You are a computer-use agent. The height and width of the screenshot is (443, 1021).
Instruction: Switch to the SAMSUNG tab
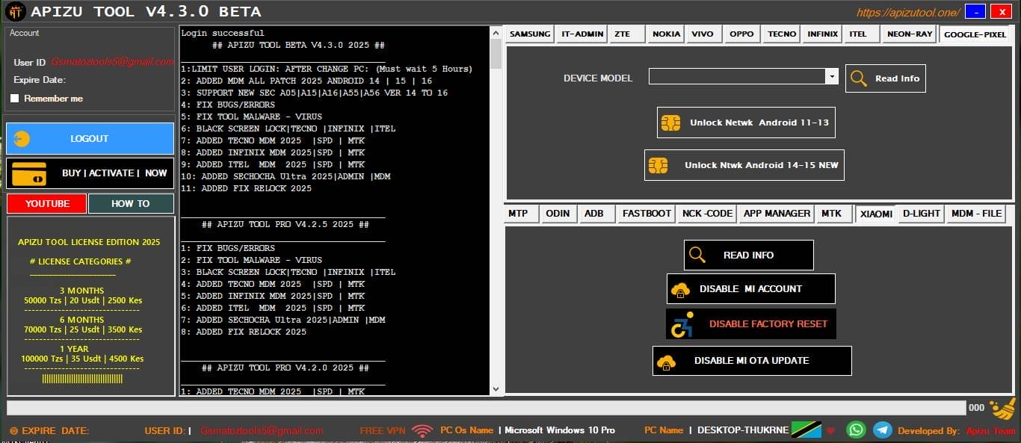[x=530, y=34]
